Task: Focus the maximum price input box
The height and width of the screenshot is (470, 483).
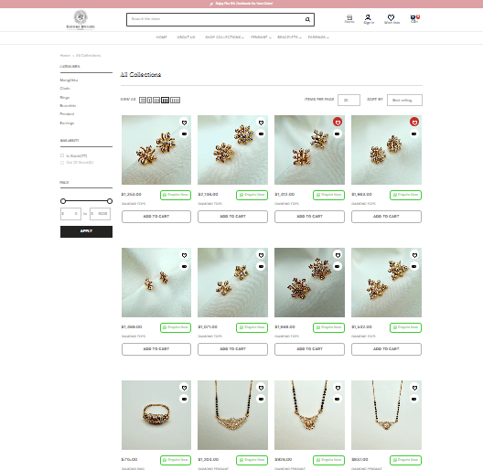Action: [x=100, y=214]
